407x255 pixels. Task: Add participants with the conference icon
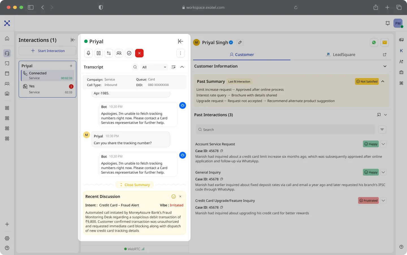point(119,53)
